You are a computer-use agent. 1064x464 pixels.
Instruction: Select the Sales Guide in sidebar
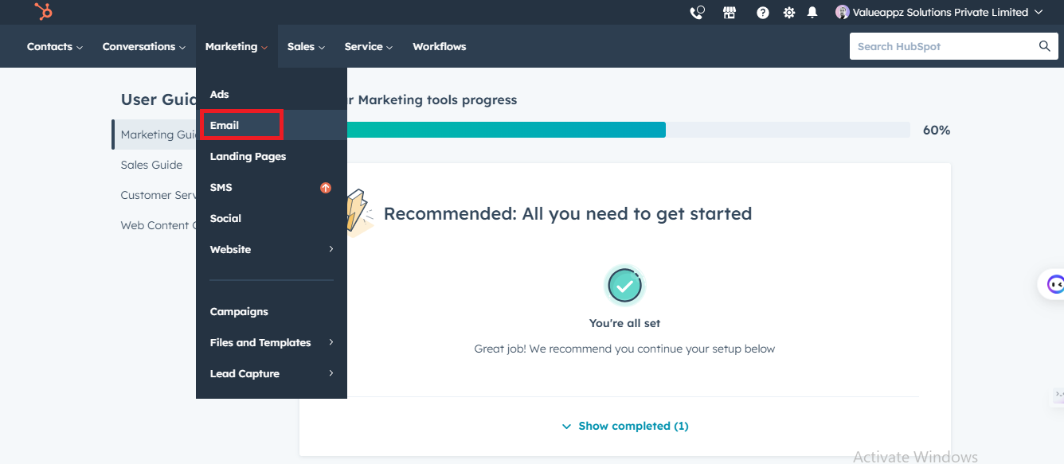151,165
